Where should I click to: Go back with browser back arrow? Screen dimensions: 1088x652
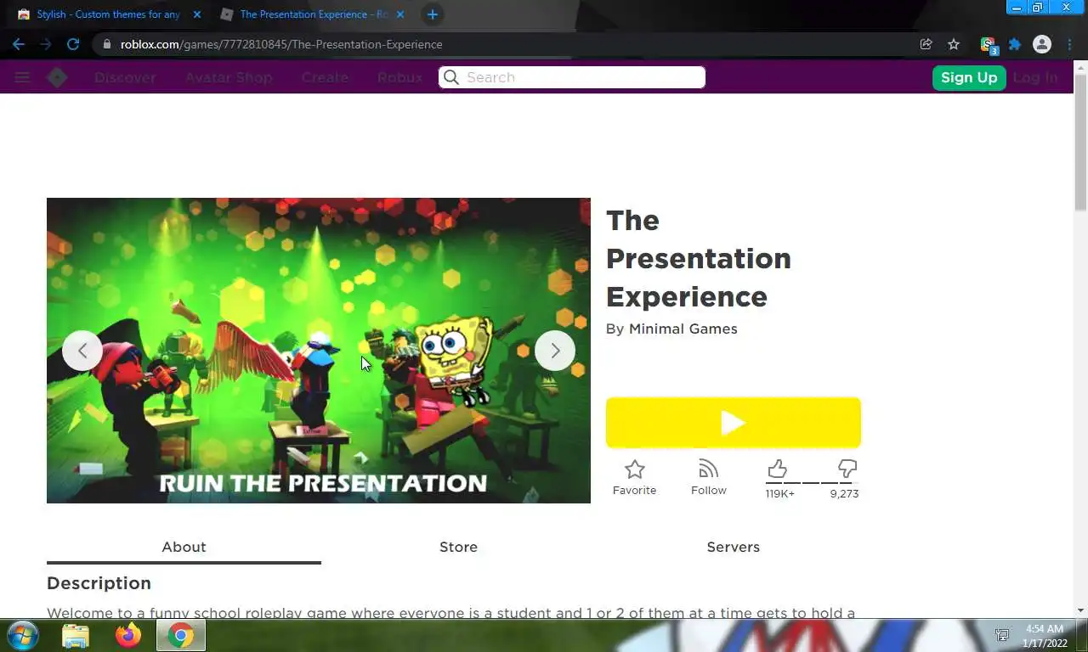click(x=19, y=44)
